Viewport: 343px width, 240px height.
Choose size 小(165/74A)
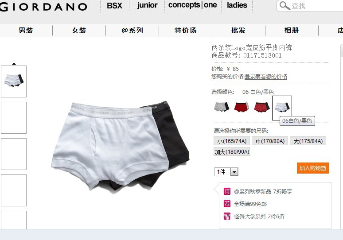(232, 141)
